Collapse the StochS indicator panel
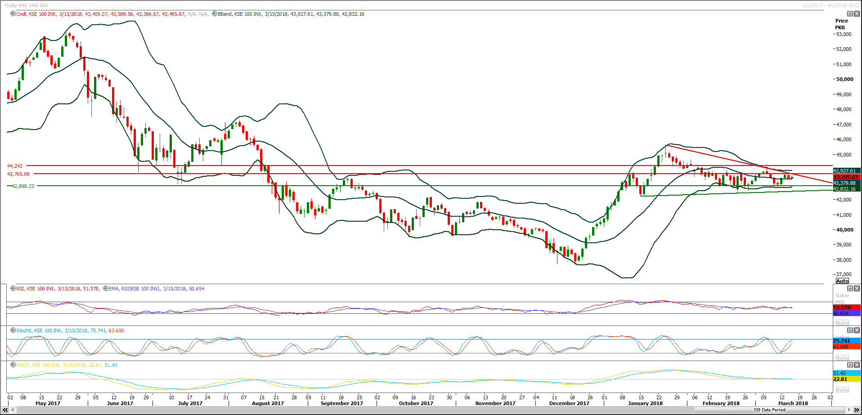 coord(850,330)
